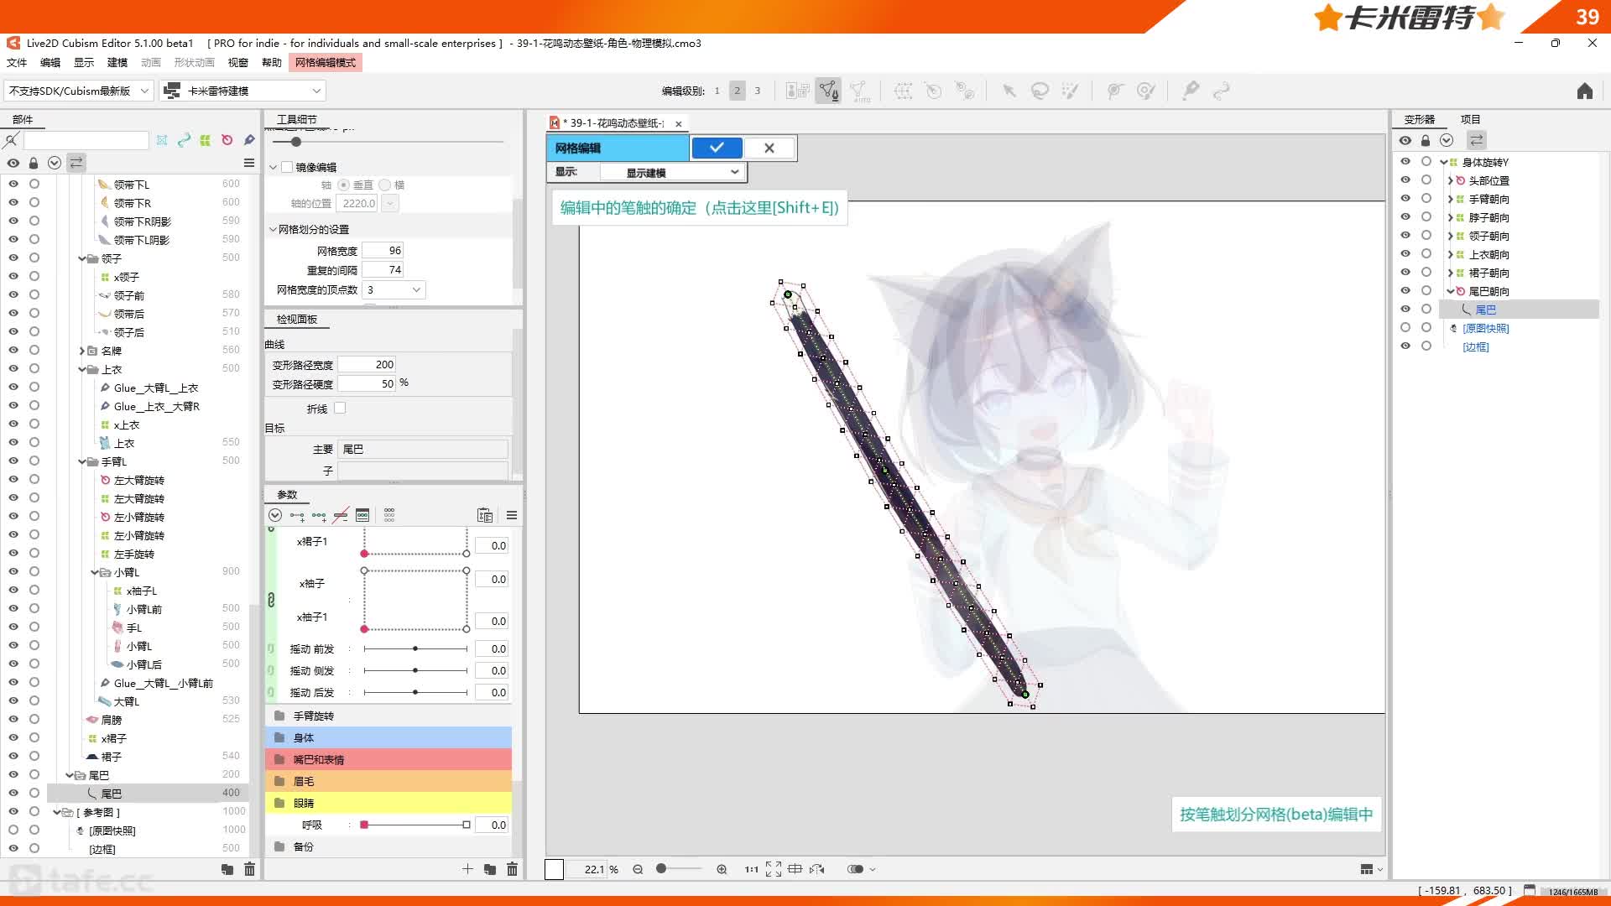Click the glue tool icon in the toolbar

pyautogui.click(x=1191, y=91)
